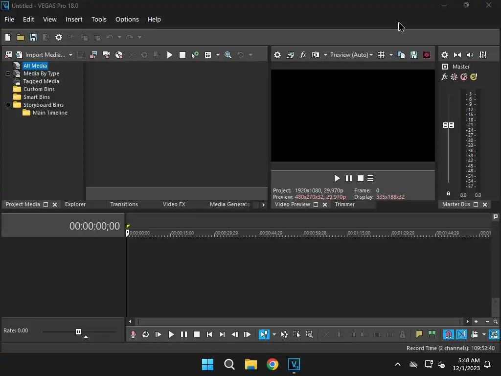The height and width of the screenshot is (376, 501).
Task: Toggle Loop Playback in the transport bar
Action: tap(145, 334)
